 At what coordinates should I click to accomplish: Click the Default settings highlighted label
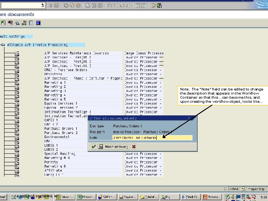coord(16,36)
